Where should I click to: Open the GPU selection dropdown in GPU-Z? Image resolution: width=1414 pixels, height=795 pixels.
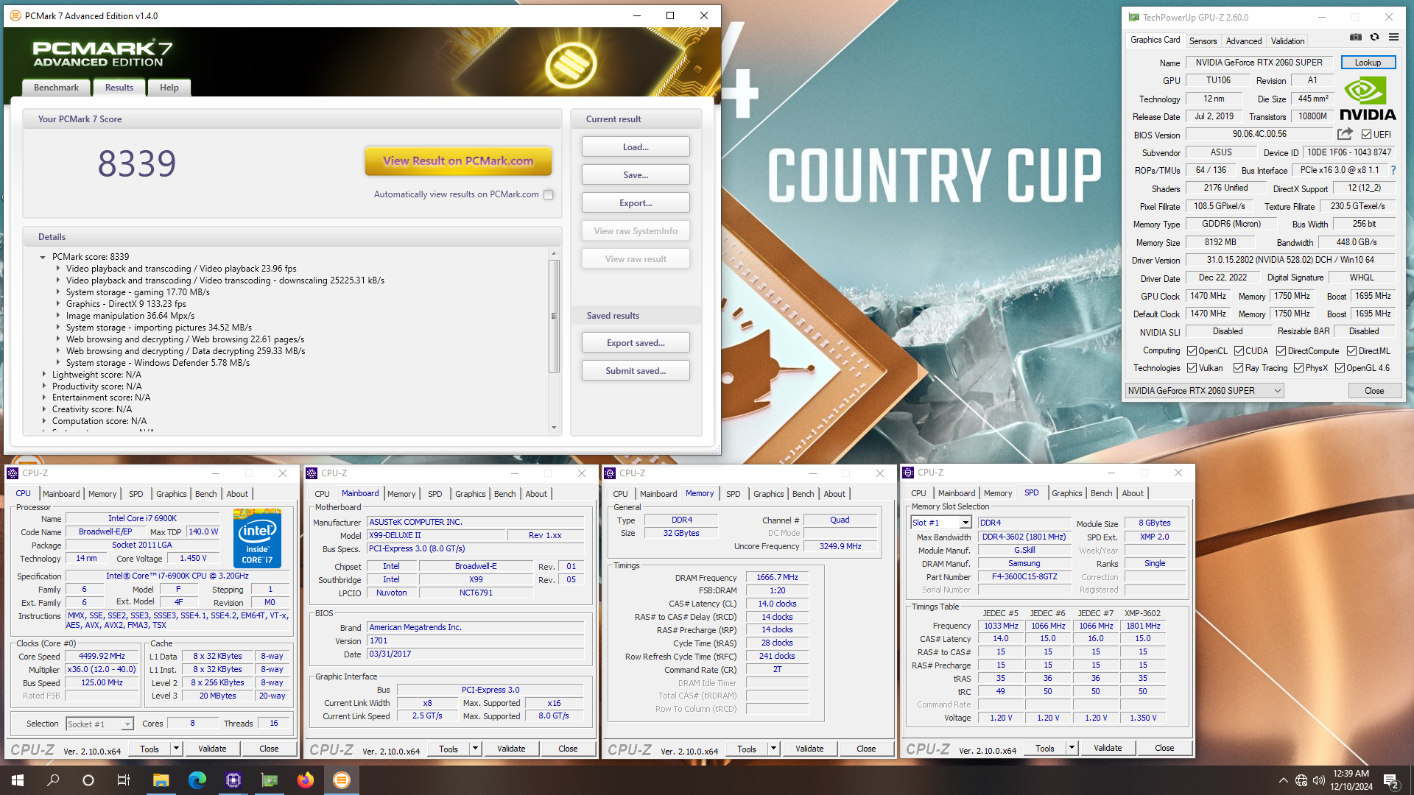(1205, 391)
